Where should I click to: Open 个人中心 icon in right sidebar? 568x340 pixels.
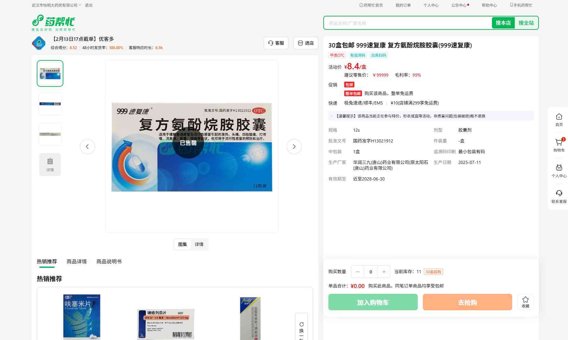coord(559,168)
